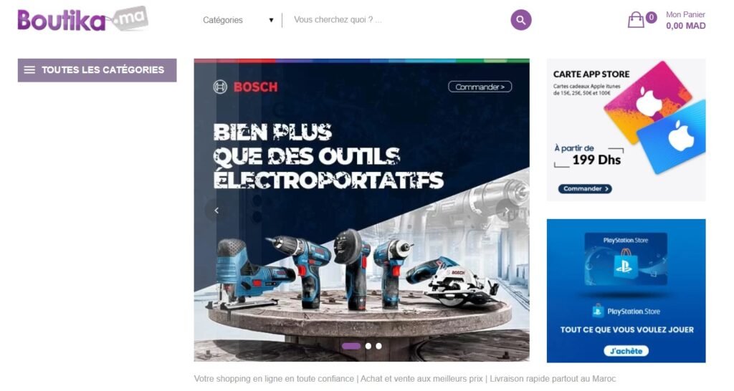Click the J'achète PlayStation Store button

point(626,351)
